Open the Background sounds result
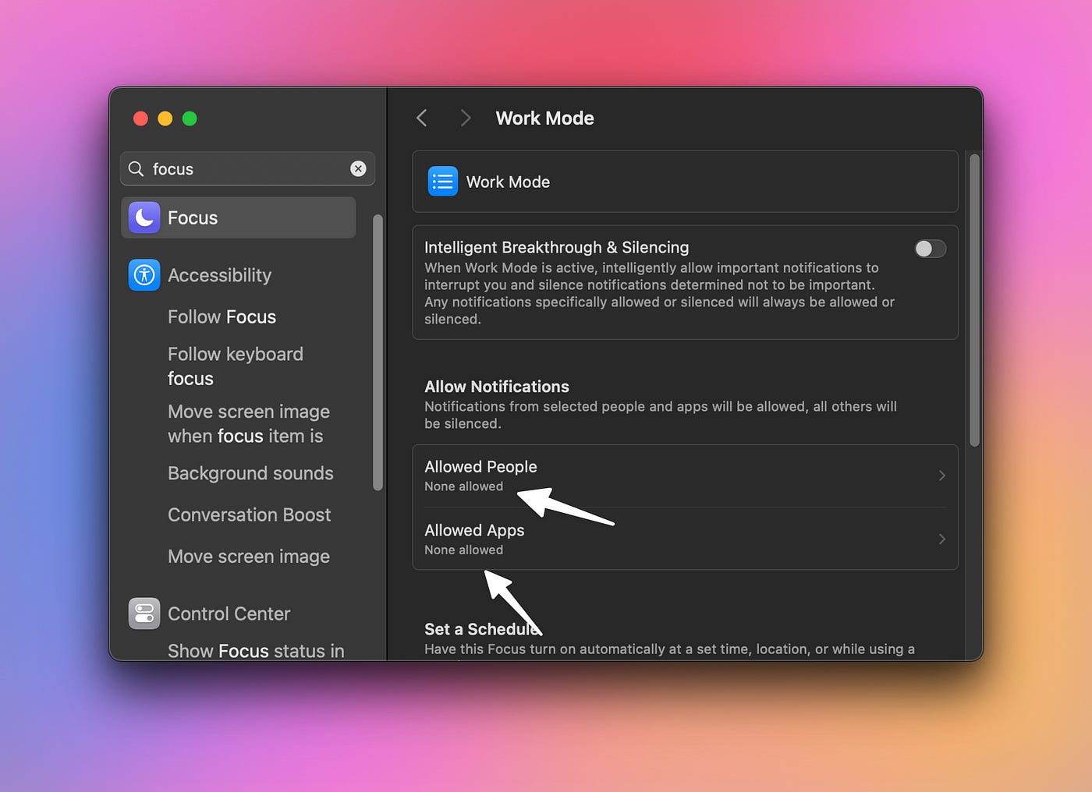Screen dimensions: 1092x792 pyautogui.click(x=250, y=473)
